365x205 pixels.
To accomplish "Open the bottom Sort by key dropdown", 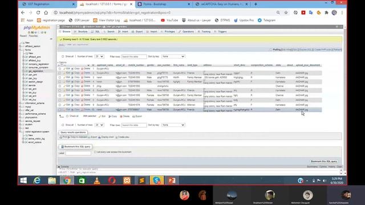I will point(173,125).
